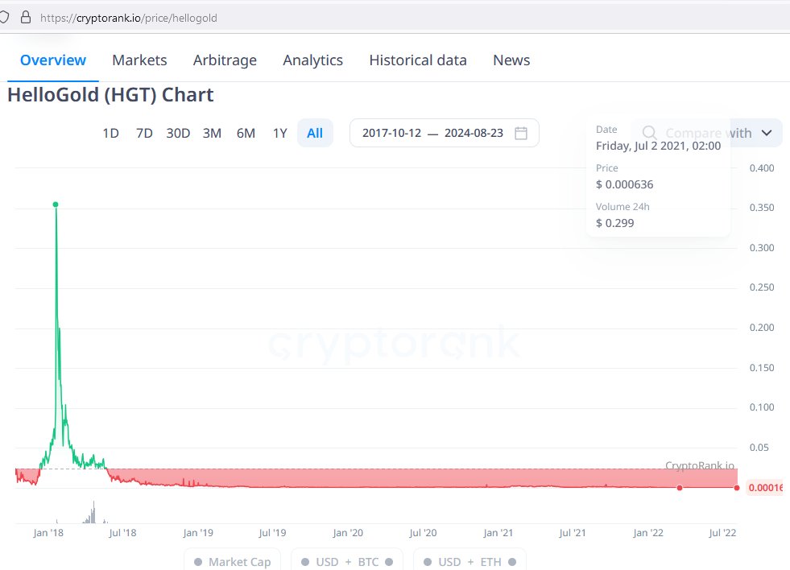Go to the Analytics tab
Screen dimensions: 790x570
313,60
